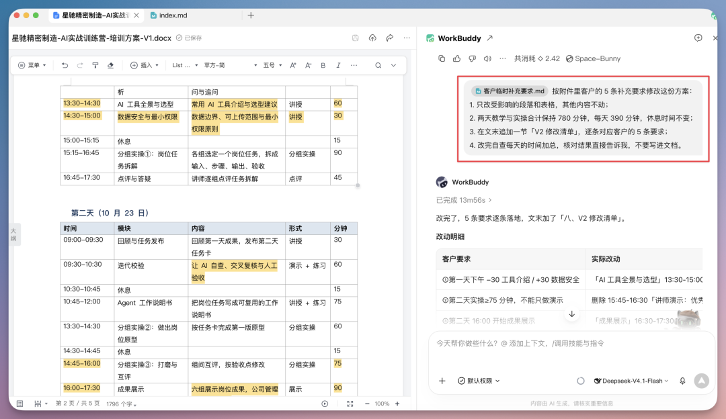
Task: Toggle italic formatting
Action: pyautogui.click(x=338, y=65)
